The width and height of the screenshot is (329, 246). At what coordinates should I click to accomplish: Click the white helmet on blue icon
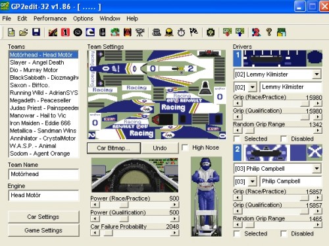pos(90,32)
